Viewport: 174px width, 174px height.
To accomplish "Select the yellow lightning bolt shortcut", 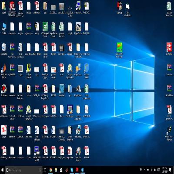I will (169, 130).
